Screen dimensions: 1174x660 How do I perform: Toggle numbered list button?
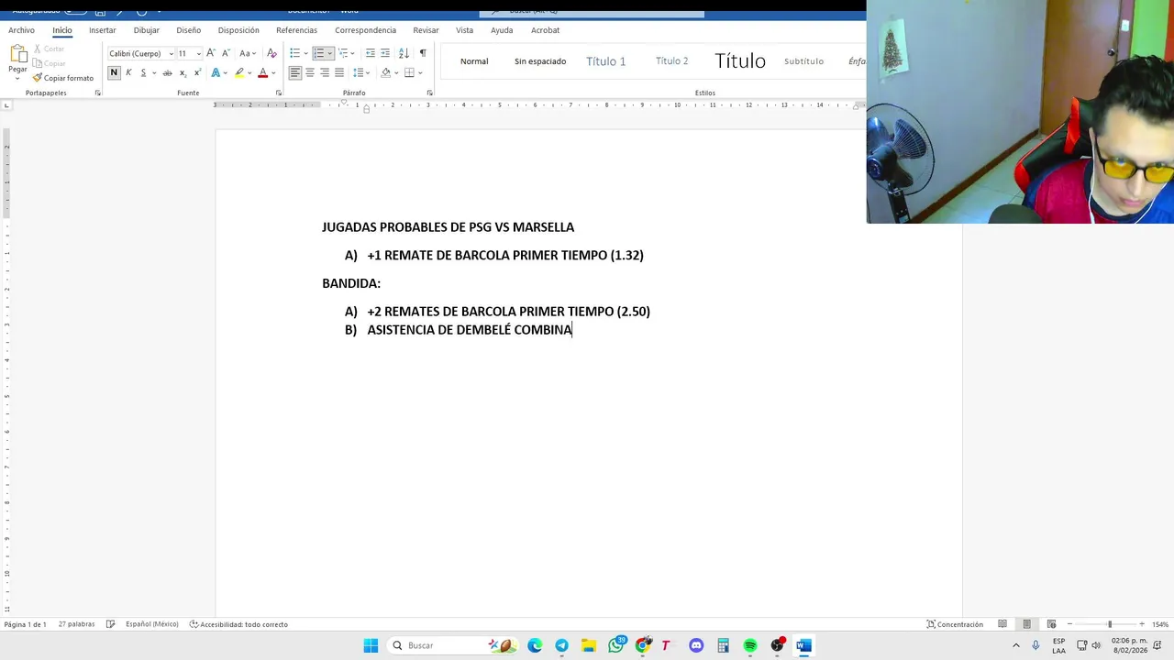pyautogui.click(x=319, y=53)
